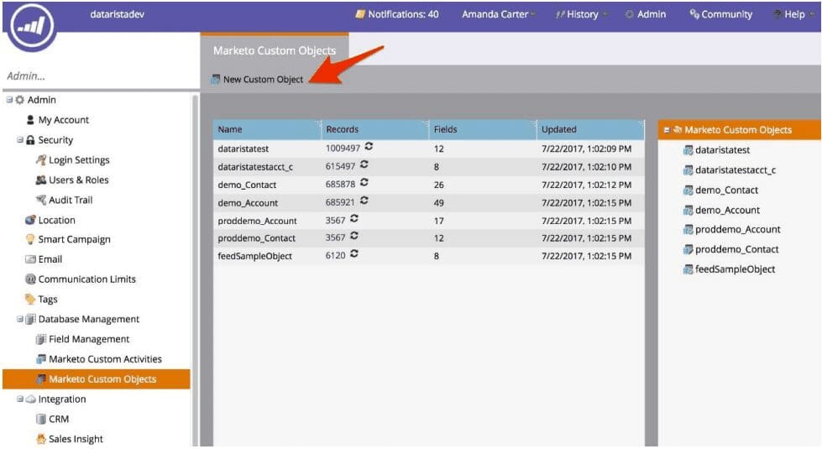The image size is (822, 449).
Task: Open the Community link in top bar
Action: tap(720, 14)
